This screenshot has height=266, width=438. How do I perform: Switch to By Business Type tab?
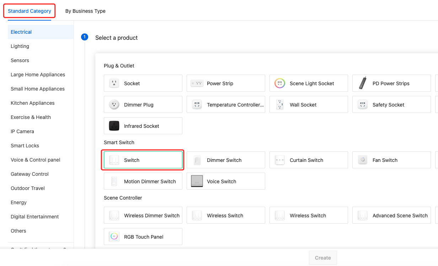point(85,11)
